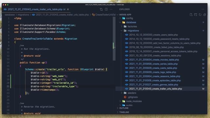Viewport: 210px width, 118px height.
Task: Open create_sessions_table.php migration
Action: pos(155,55)
